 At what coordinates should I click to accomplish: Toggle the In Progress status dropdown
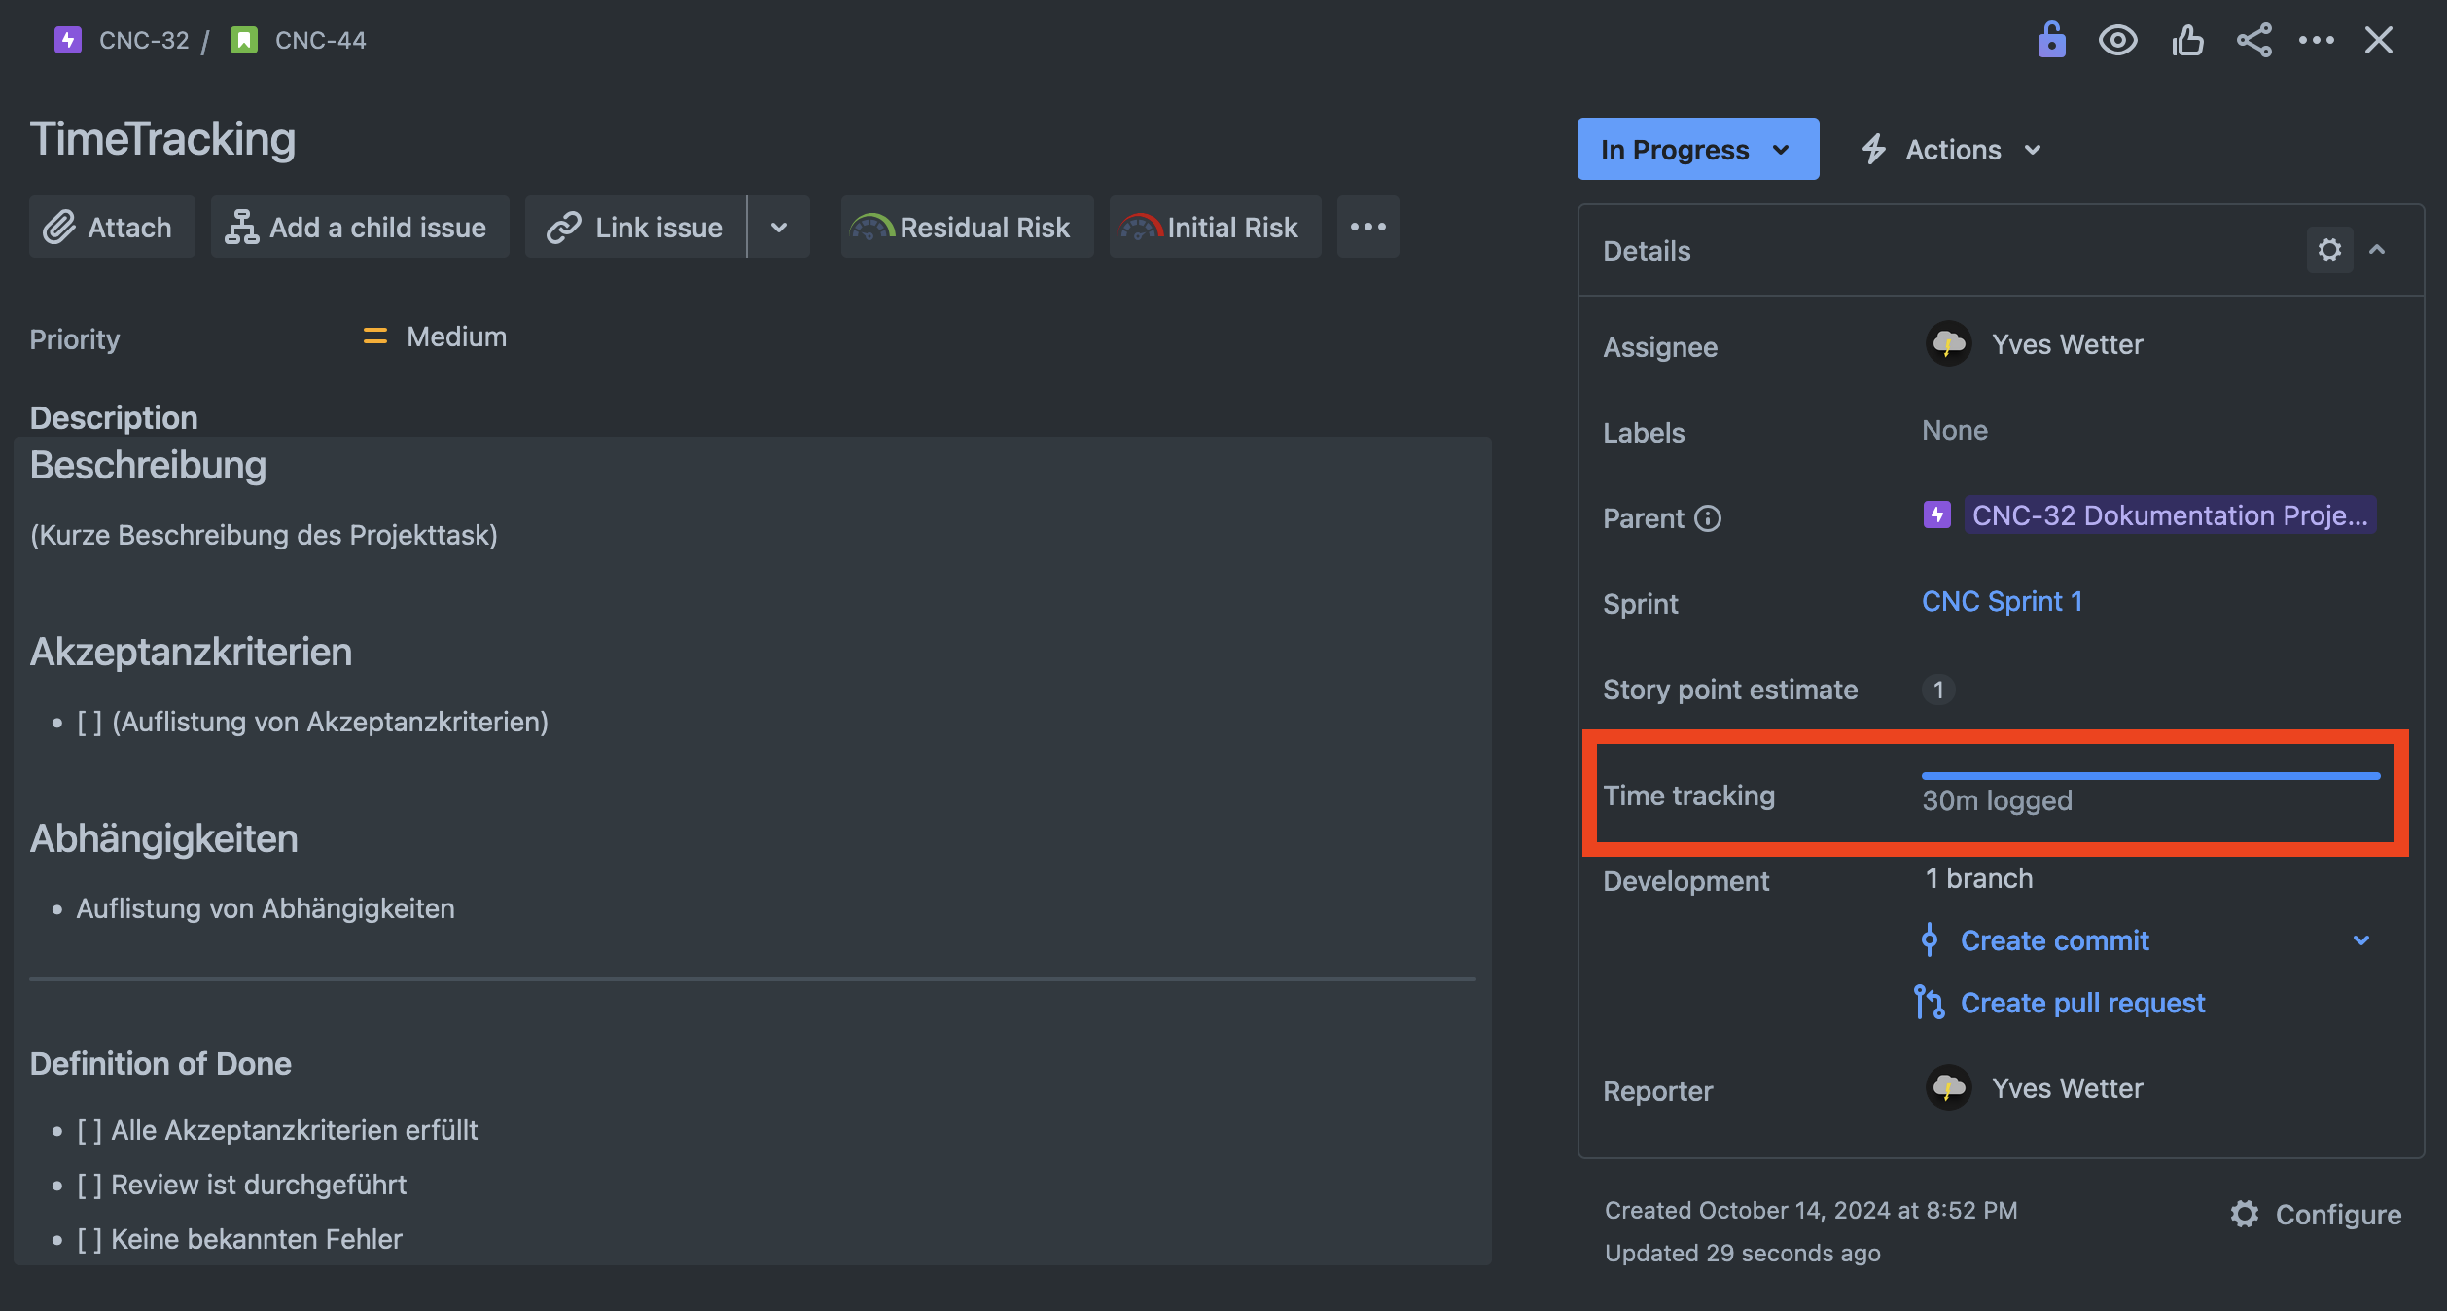point(1696,149)
